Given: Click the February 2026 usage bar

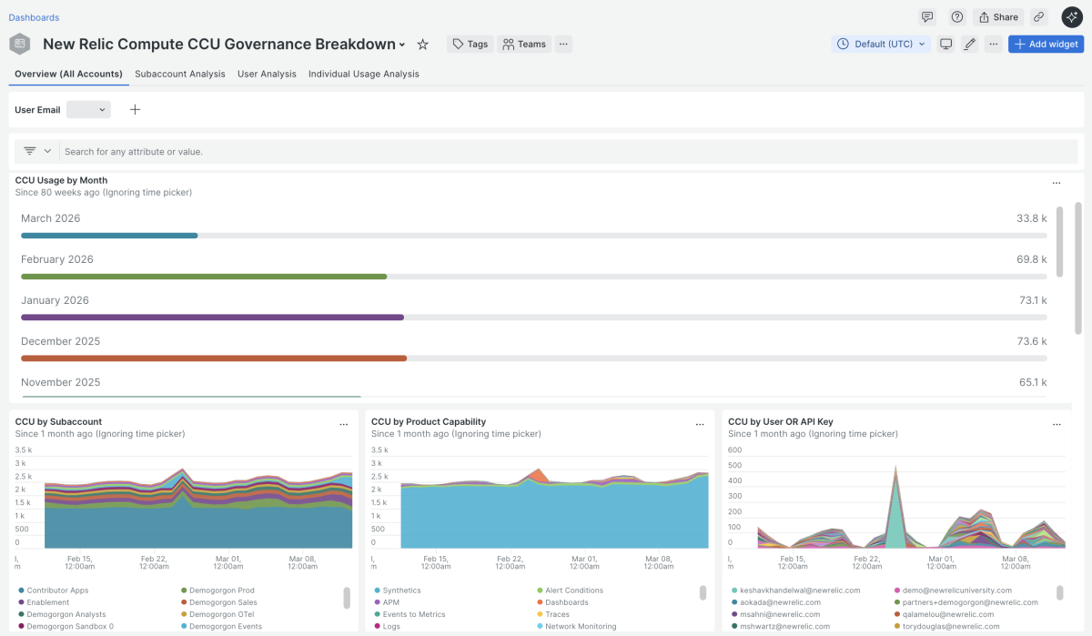Looking at the screenshot, I should 204,276.
